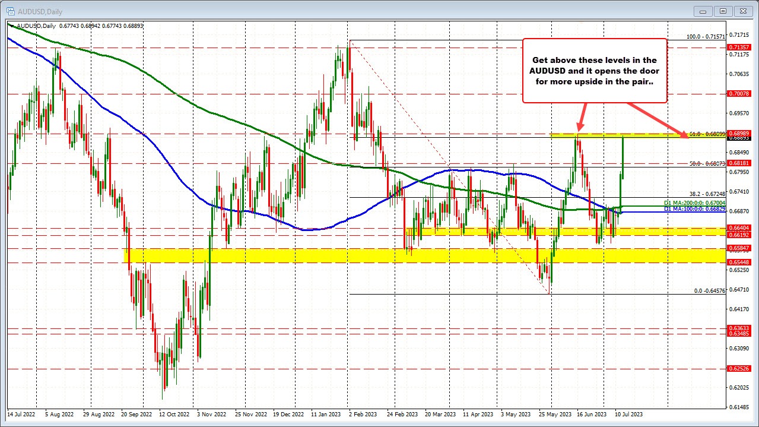Click the 10 Jul 2023 date axis label
759x427 pixels.
628,414
